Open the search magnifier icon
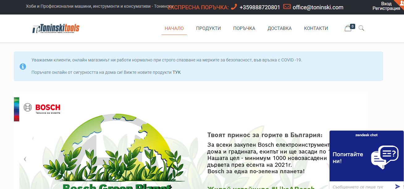 pos(361,28)
